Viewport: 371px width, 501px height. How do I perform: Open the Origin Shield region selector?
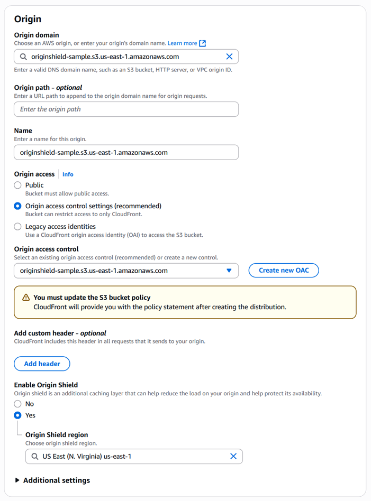132,456
